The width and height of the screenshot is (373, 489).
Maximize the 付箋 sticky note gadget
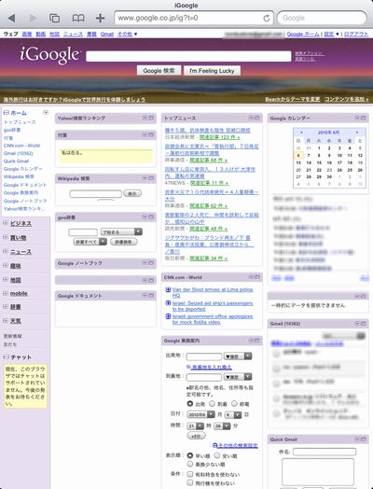coord(151,134)
